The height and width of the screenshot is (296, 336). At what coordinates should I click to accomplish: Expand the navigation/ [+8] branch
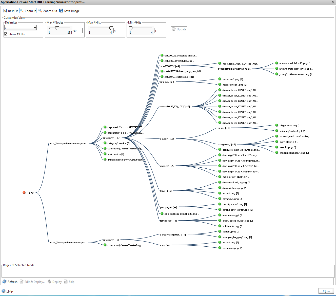(226, 145)
